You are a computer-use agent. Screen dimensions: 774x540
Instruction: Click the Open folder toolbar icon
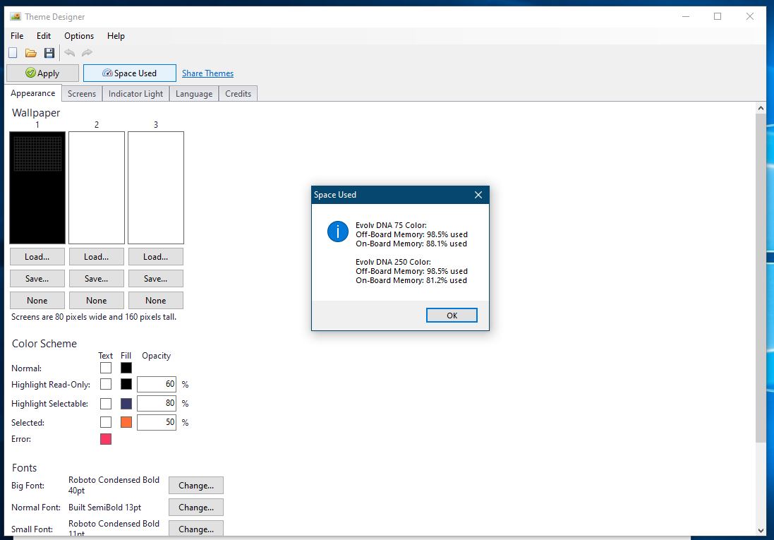coord(31,53)
